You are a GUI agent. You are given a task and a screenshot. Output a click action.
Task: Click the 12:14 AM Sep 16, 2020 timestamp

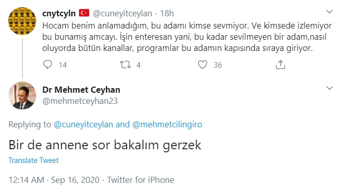[x=54, y=180]
